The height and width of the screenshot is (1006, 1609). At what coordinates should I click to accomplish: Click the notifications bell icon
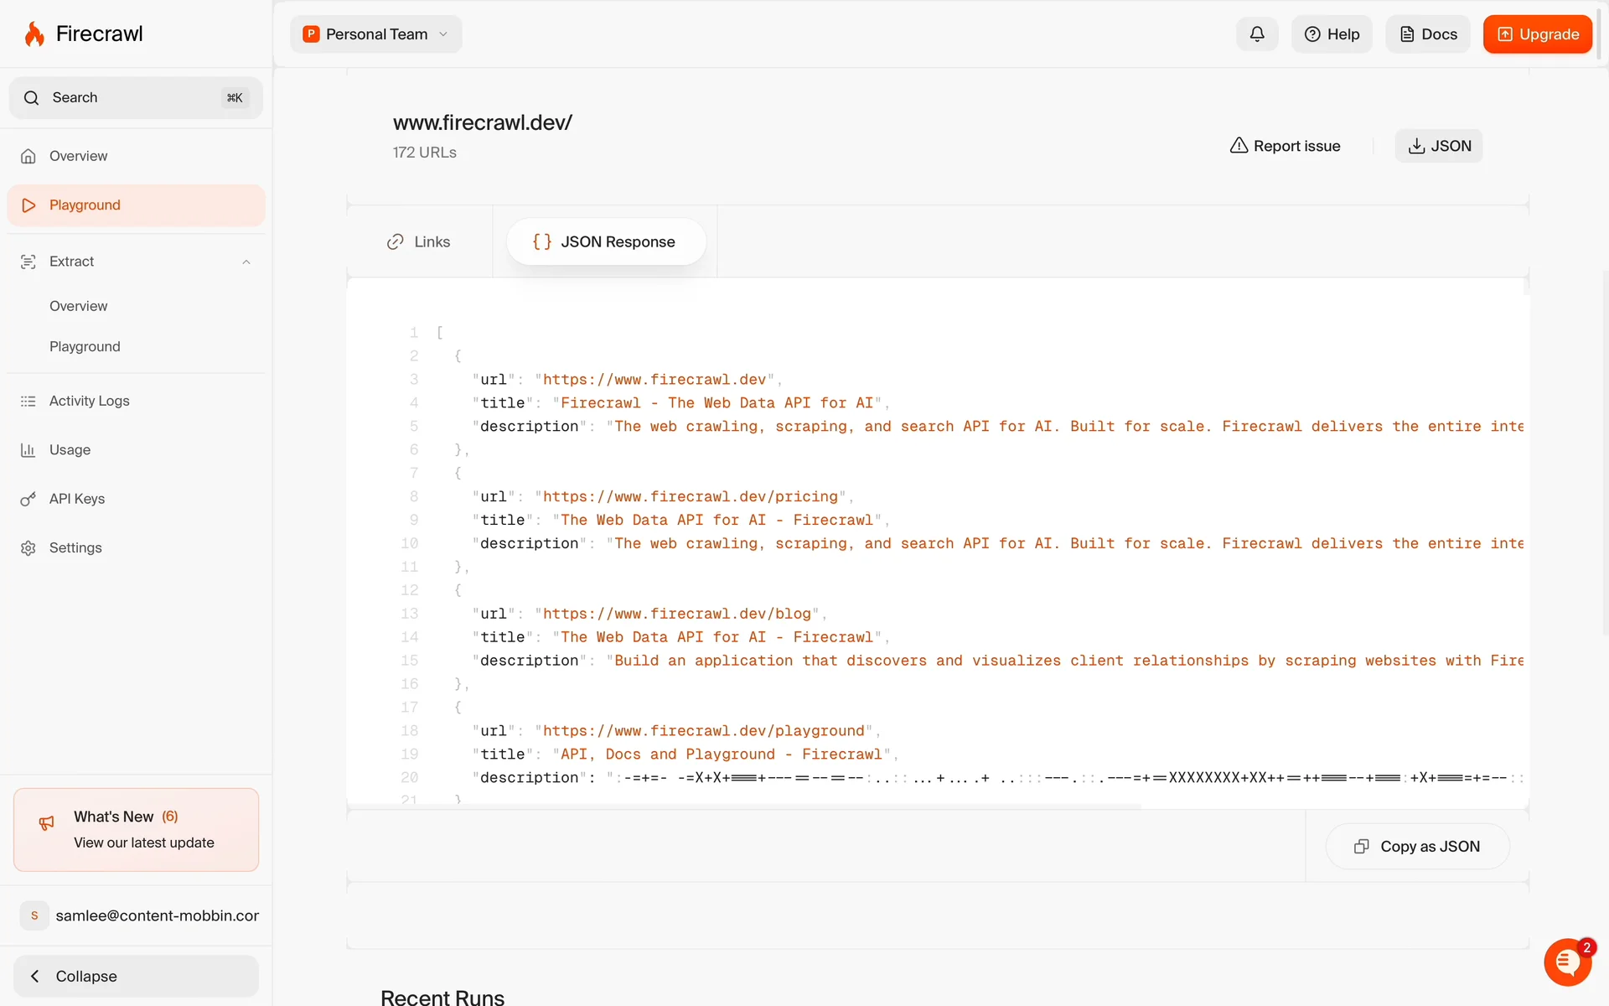(1256, 34)
